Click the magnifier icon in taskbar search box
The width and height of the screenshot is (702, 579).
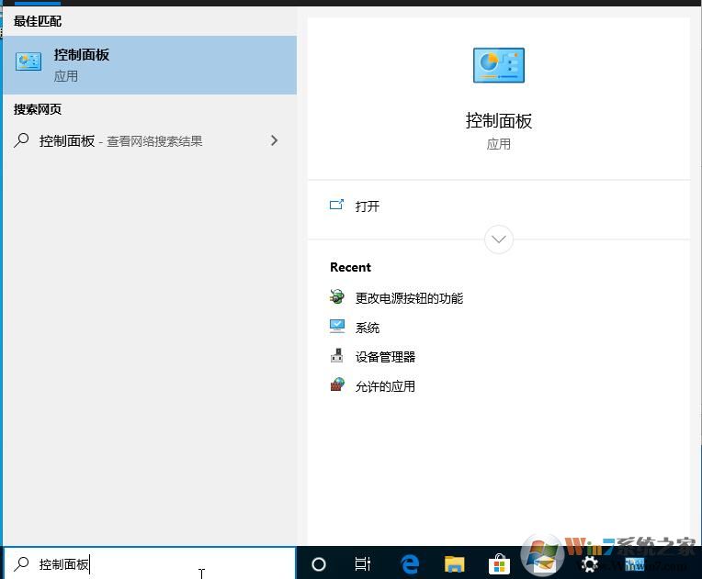[x=21, y=564]
